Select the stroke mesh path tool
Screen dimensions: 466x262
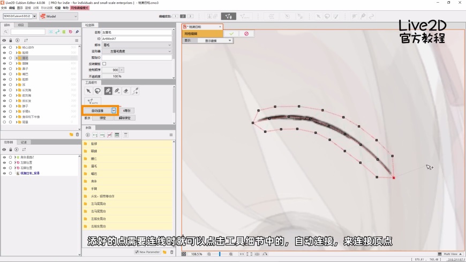click(x=135, y=91)
